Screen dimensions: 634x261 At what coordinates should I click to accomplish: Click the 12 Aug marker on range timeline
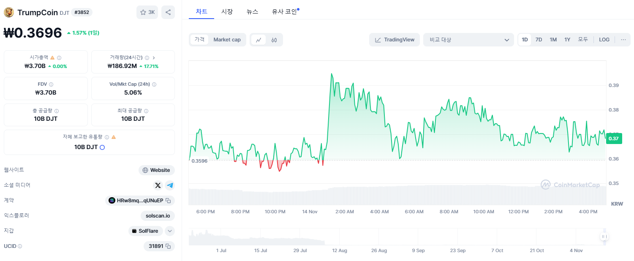coord(340,250)
